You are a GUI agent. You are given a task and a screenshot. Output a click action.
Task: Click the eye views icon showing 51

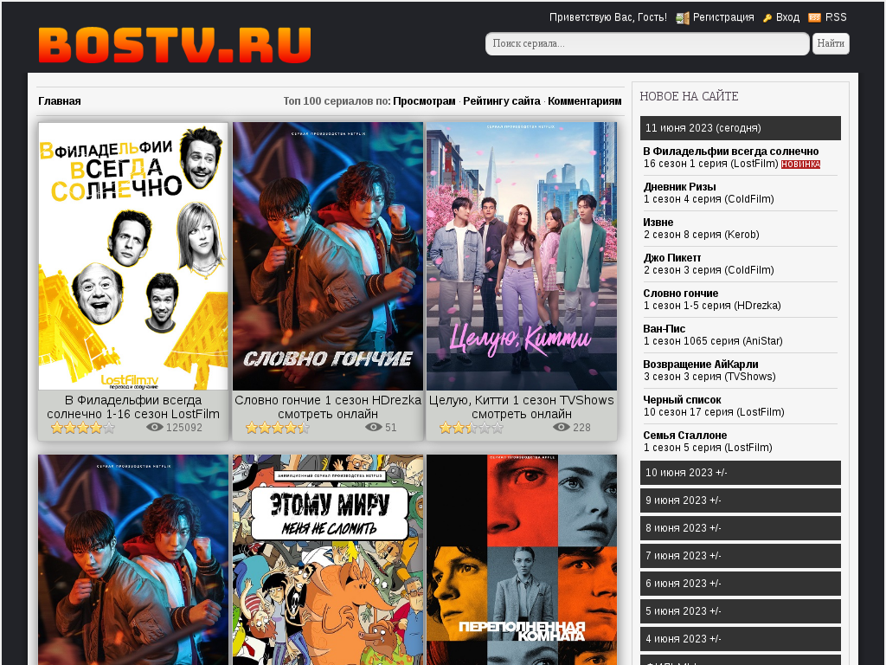[374, 428]
